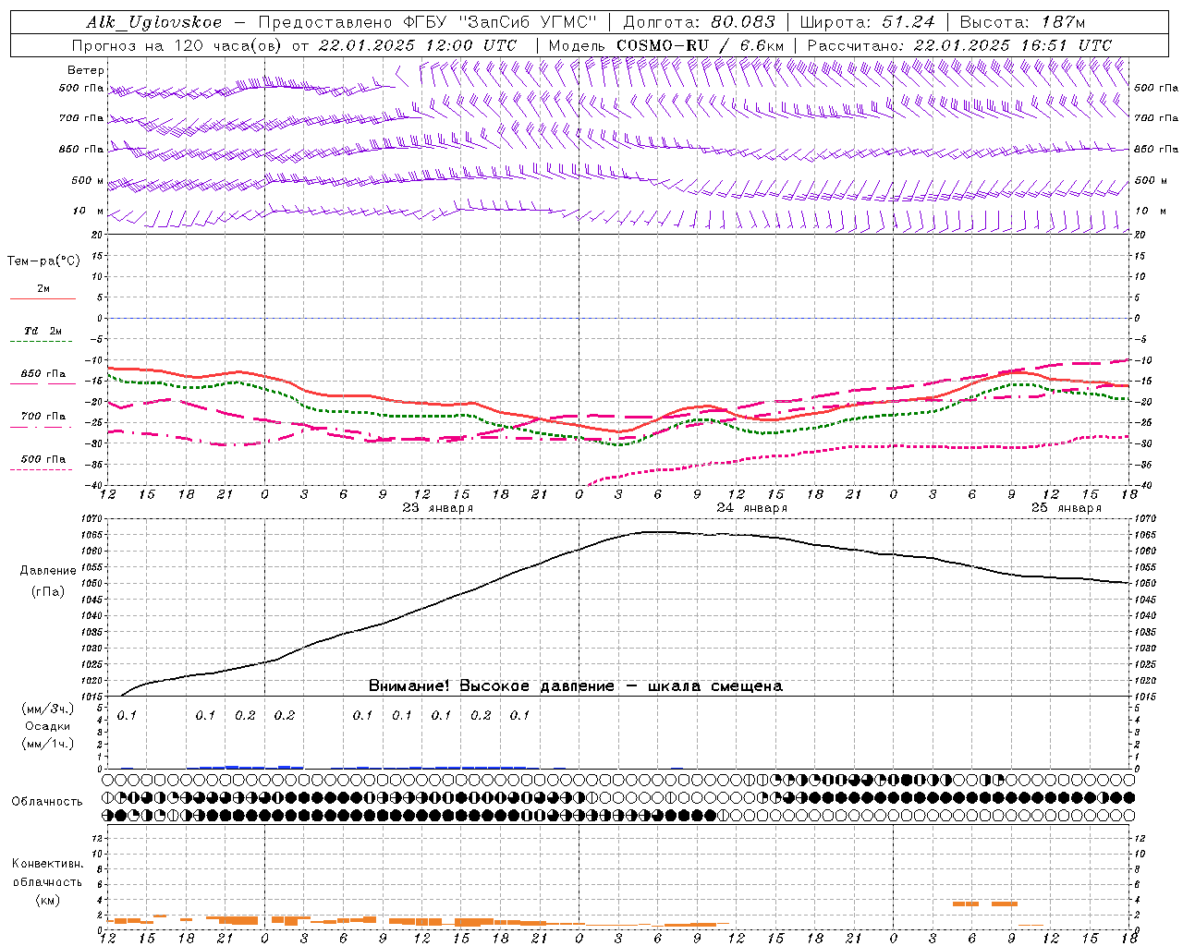1183x946 pixels.
Task: Click the 'Td 2м' dew point legend label
Action: (43, 331)
